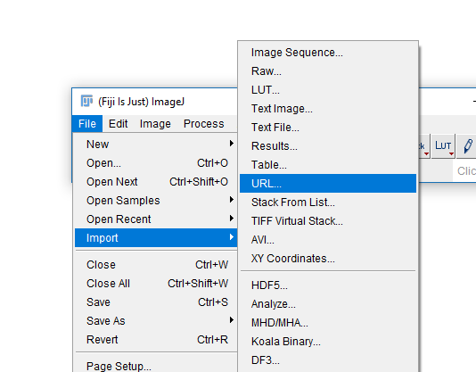This screenshot has height=372, width=476.
Task: Choose Close All in File menu
Action: [156, 284]
